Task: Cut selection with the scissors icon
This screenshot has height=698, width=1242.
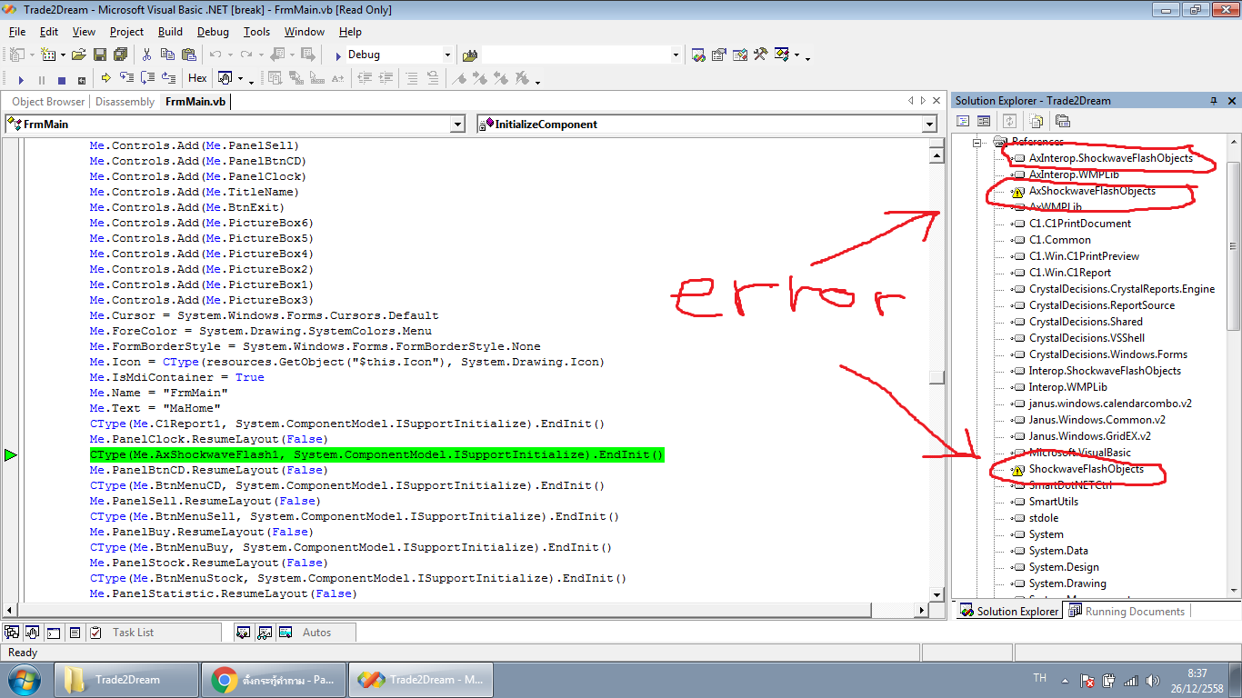Action: tap(146, 55)
